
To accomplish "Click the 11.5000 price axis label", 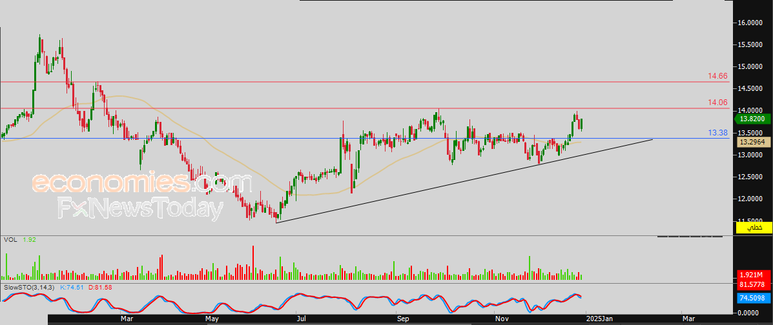I will (752, 221).
